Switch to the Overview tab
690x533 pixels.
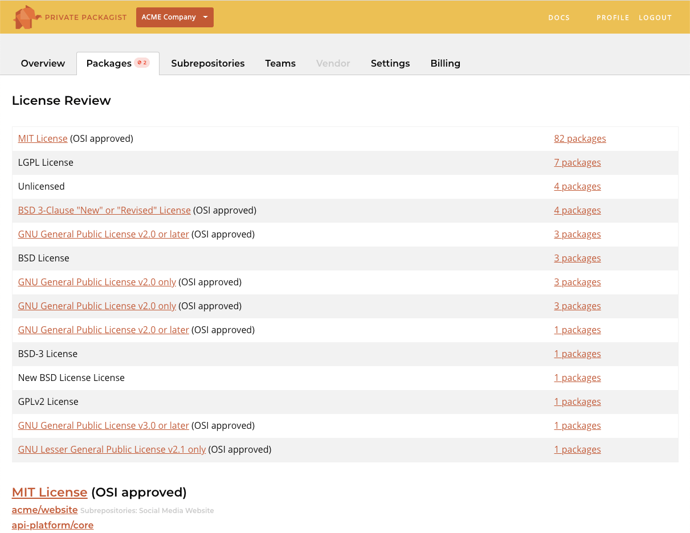tap(43, 63)
